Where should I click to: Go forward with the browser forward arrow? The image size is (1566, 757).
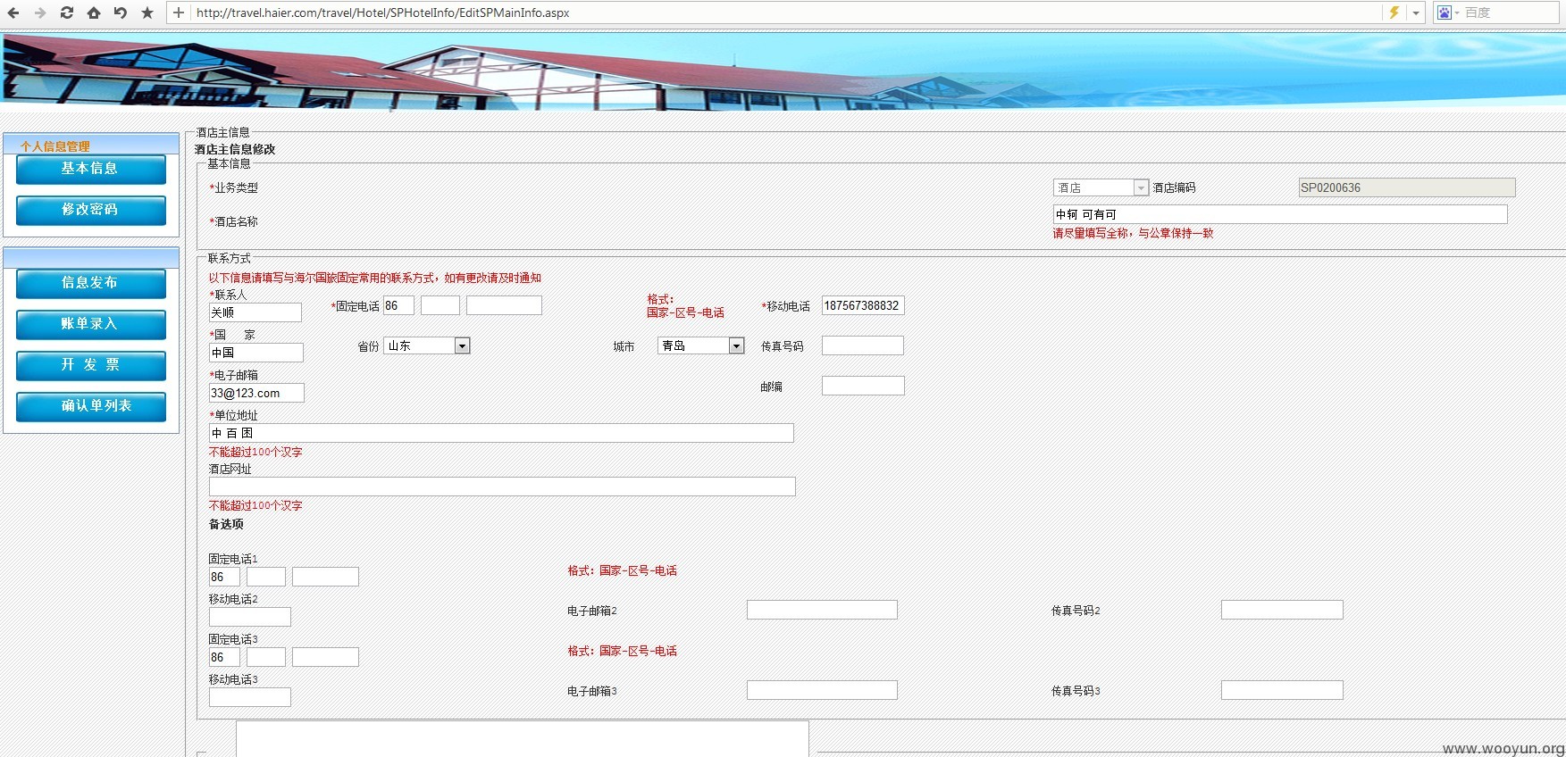39,12
